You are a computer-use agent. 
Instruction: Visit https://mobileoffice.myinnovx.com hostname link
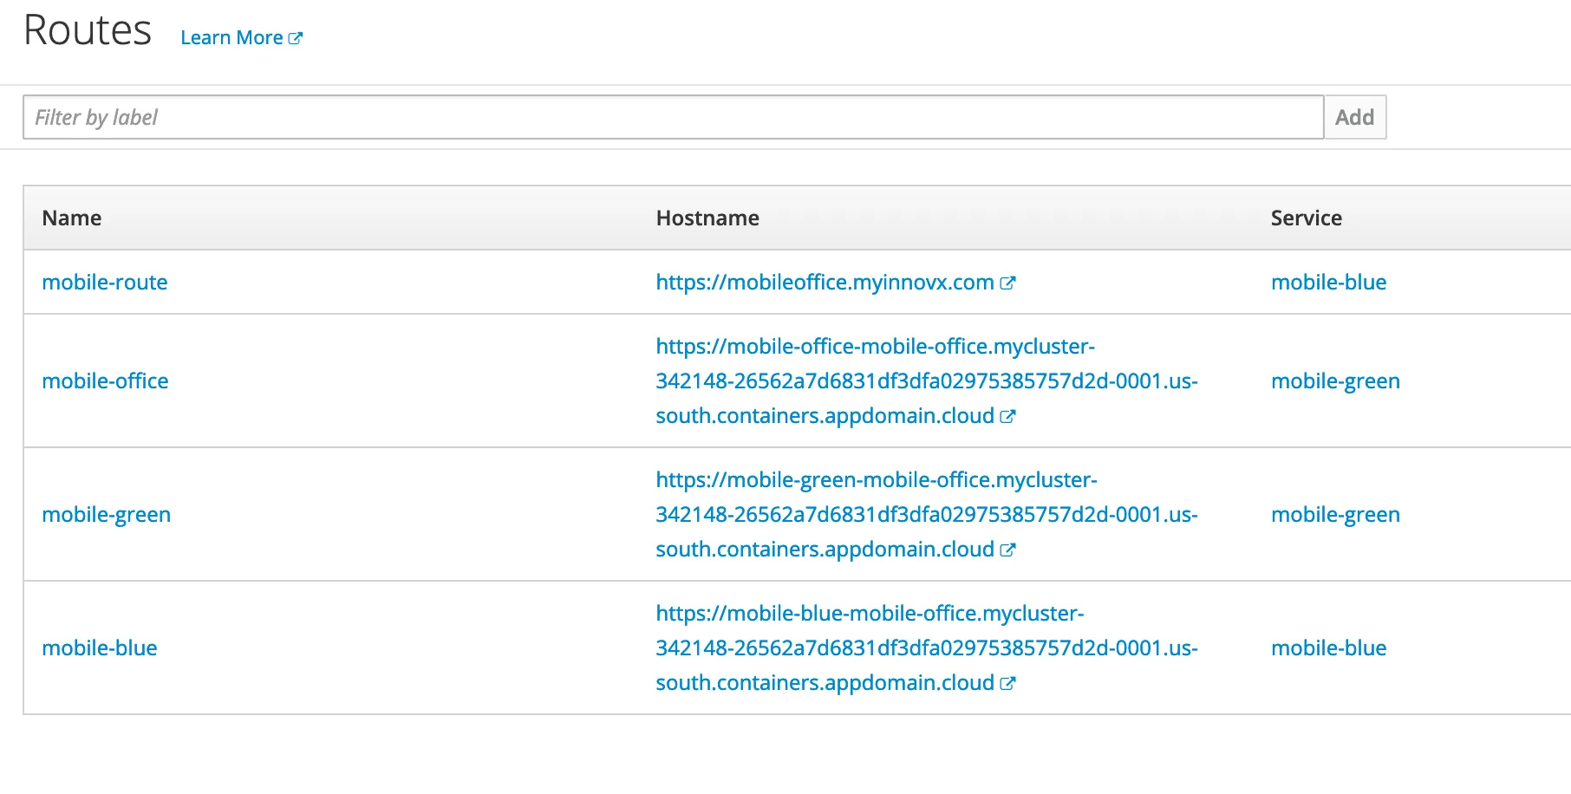825,283
